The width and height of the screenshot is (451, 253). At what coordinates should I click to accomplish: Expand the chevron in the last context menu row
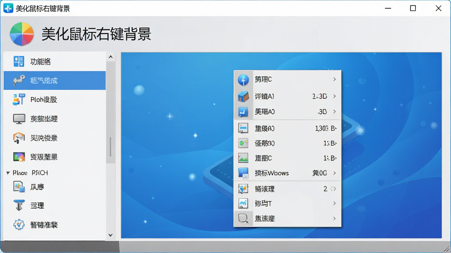pos(335,219)
